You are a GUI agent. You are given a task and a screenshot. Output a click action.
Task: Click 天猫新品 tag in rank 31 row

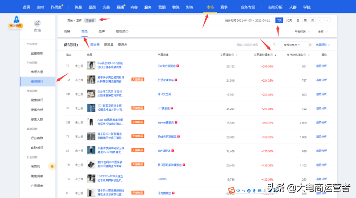[138, 108]
